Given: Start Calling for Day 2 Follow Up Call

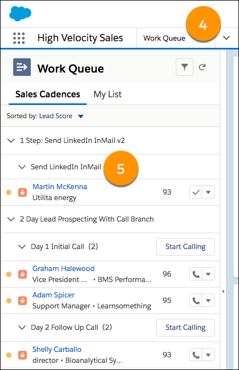Looking at the screenshot, I should point(186,328).
